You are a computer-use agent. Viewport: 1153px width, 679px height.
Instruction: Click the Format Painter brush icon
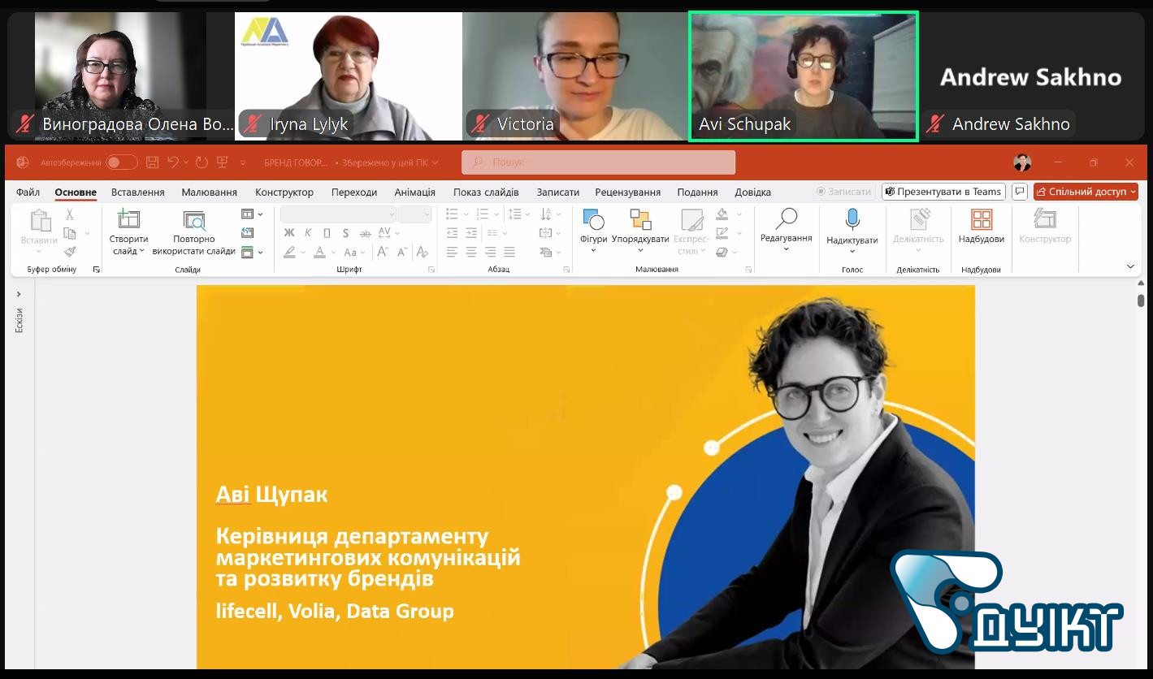70,252
